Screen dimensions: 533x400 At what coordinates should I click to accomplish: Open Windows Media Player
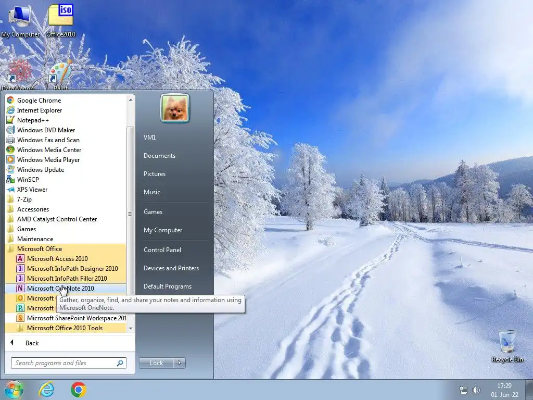click(65, 159)
